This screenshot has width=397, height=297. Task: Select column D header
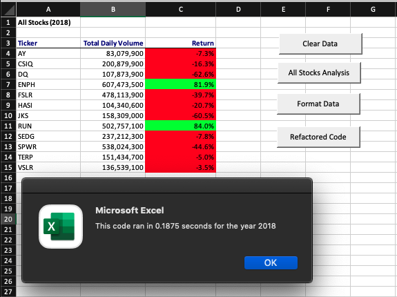click(238, 10)
